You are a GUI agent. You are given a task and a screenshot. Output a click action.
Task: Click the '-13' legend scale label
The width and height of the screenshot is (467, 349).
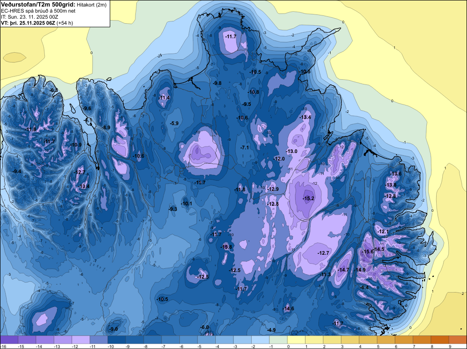[57, 346]
